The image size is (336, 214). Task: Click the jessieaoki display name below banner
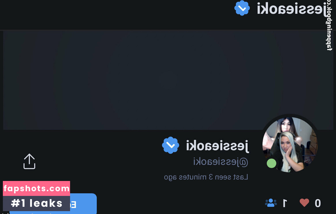[217, 146]
